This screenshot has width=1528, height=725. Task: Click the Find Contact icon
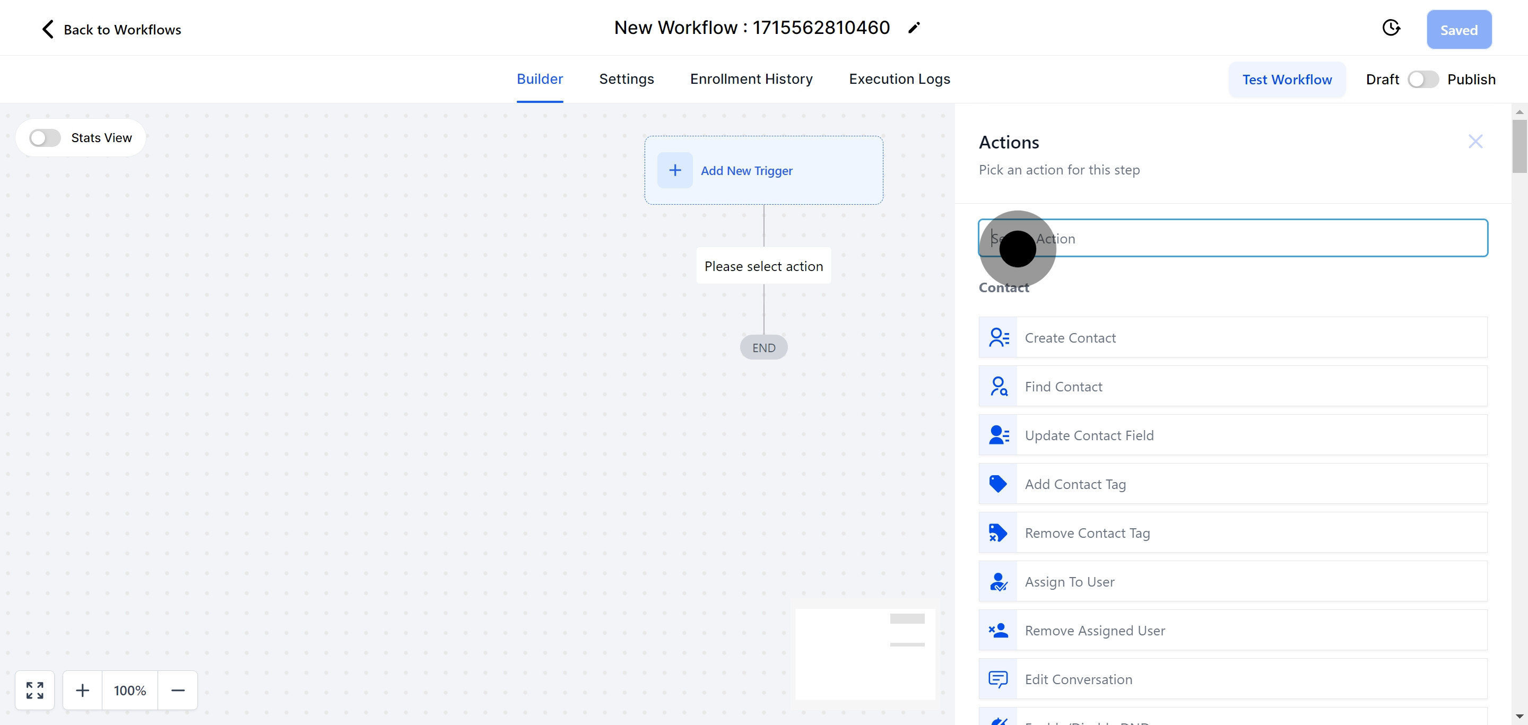tap(999, 387)
